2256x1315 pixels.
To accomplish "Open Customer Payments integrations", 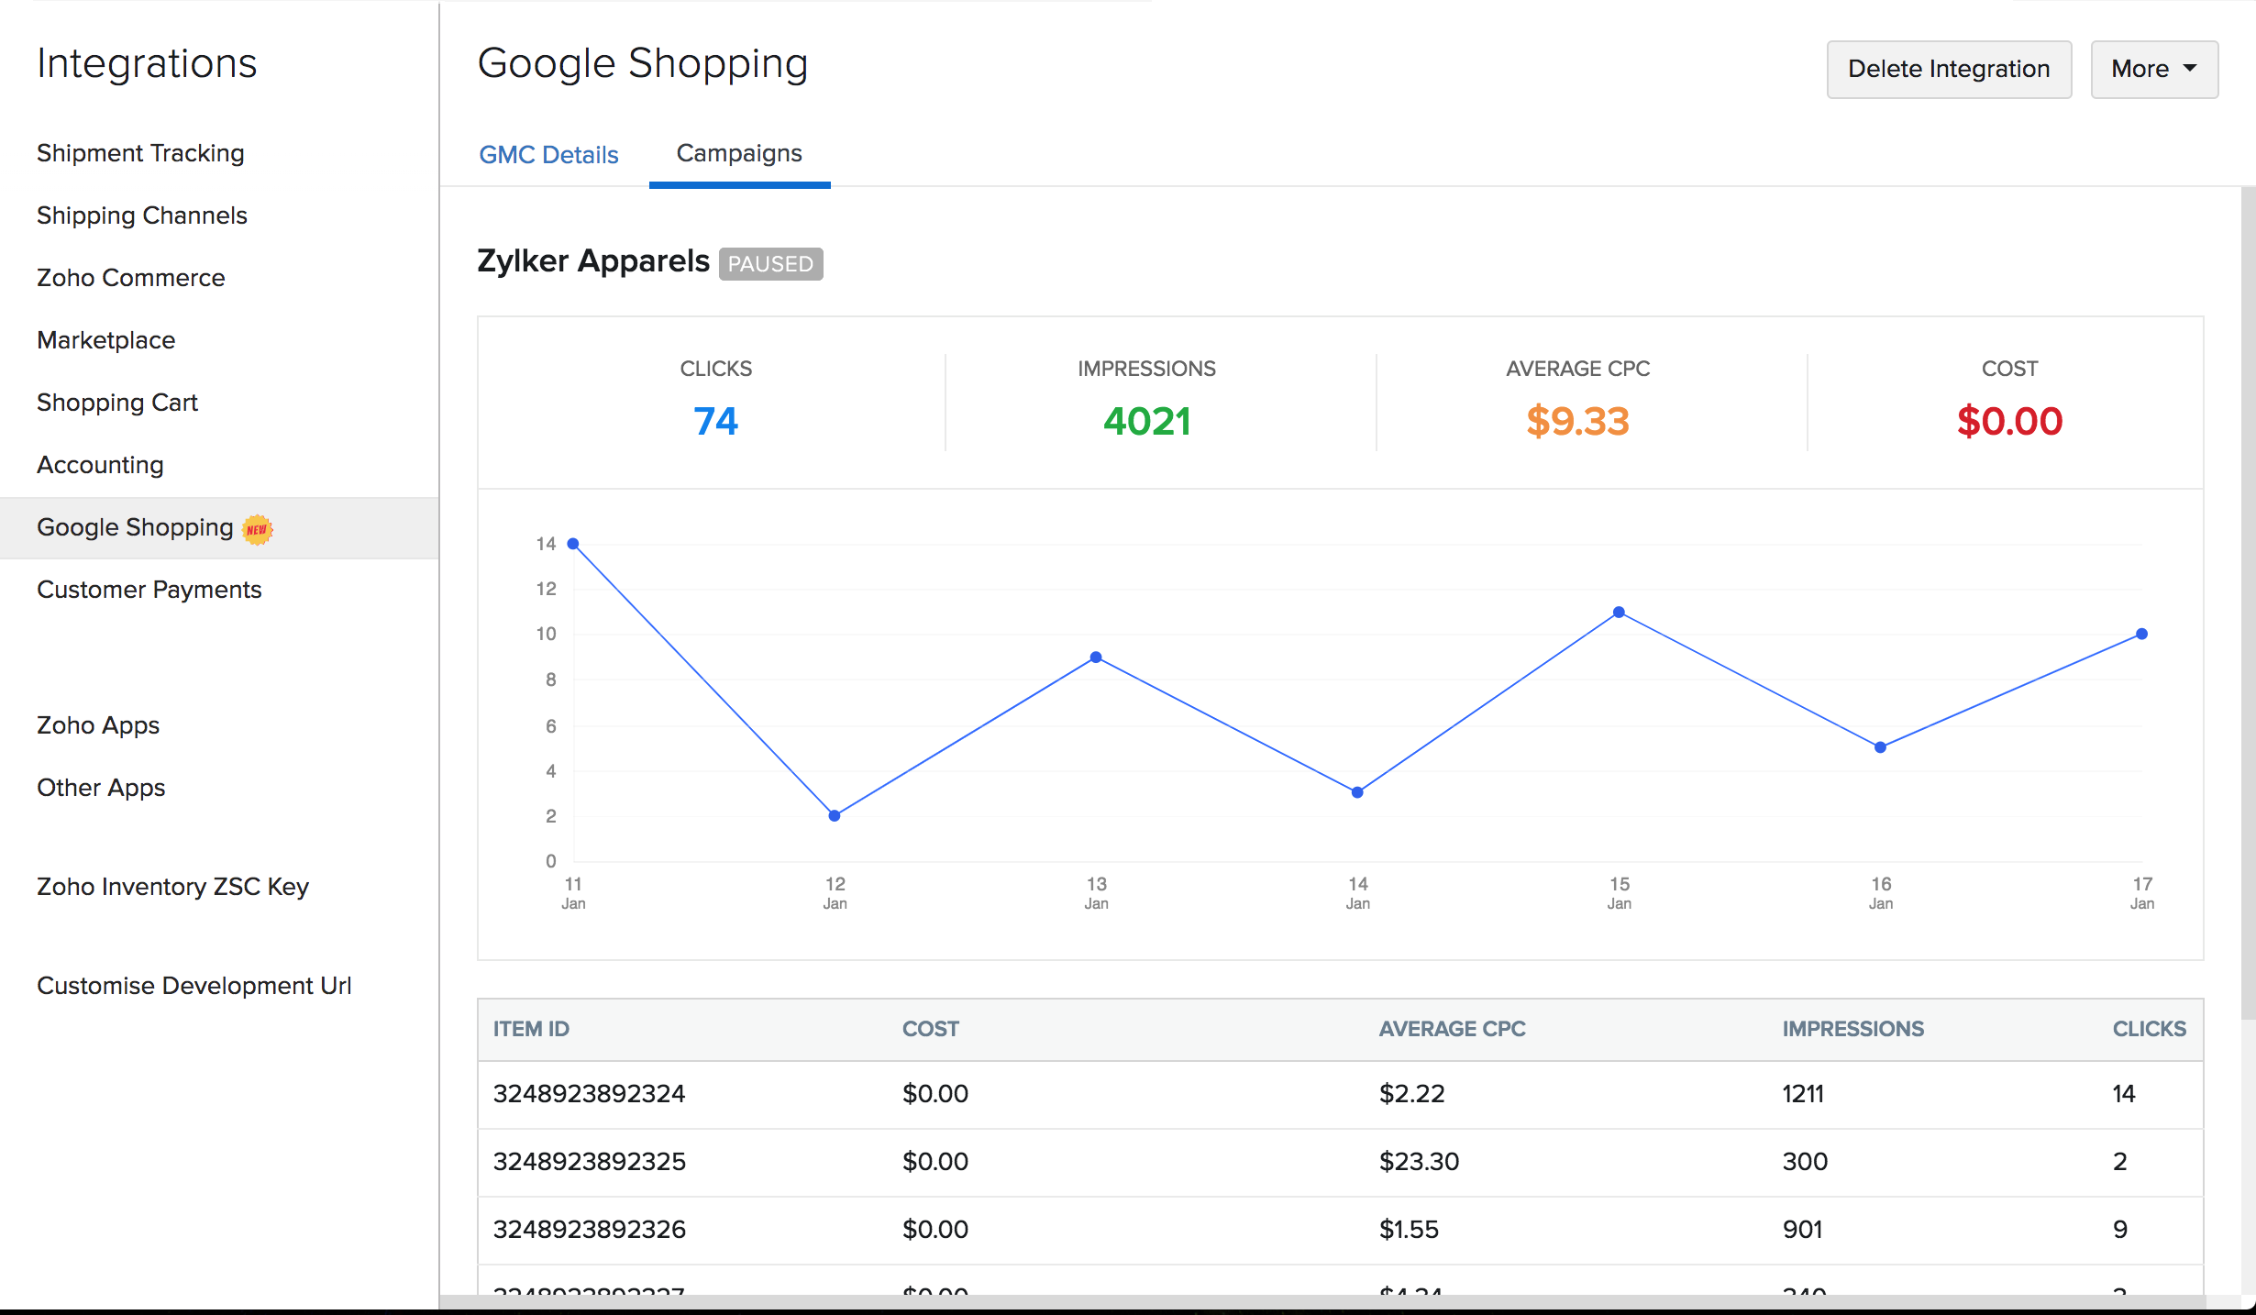I will (x=149, y=590).
